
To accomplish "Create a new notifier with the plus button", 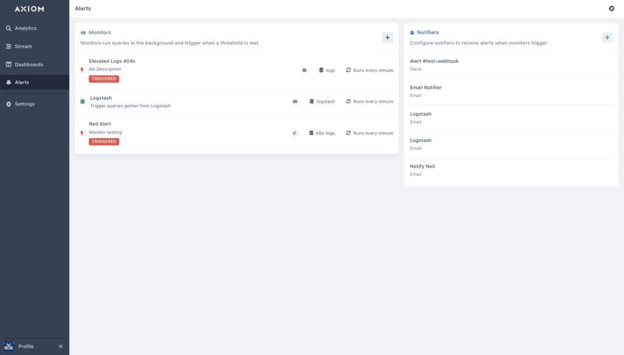I will click(607, 37).
